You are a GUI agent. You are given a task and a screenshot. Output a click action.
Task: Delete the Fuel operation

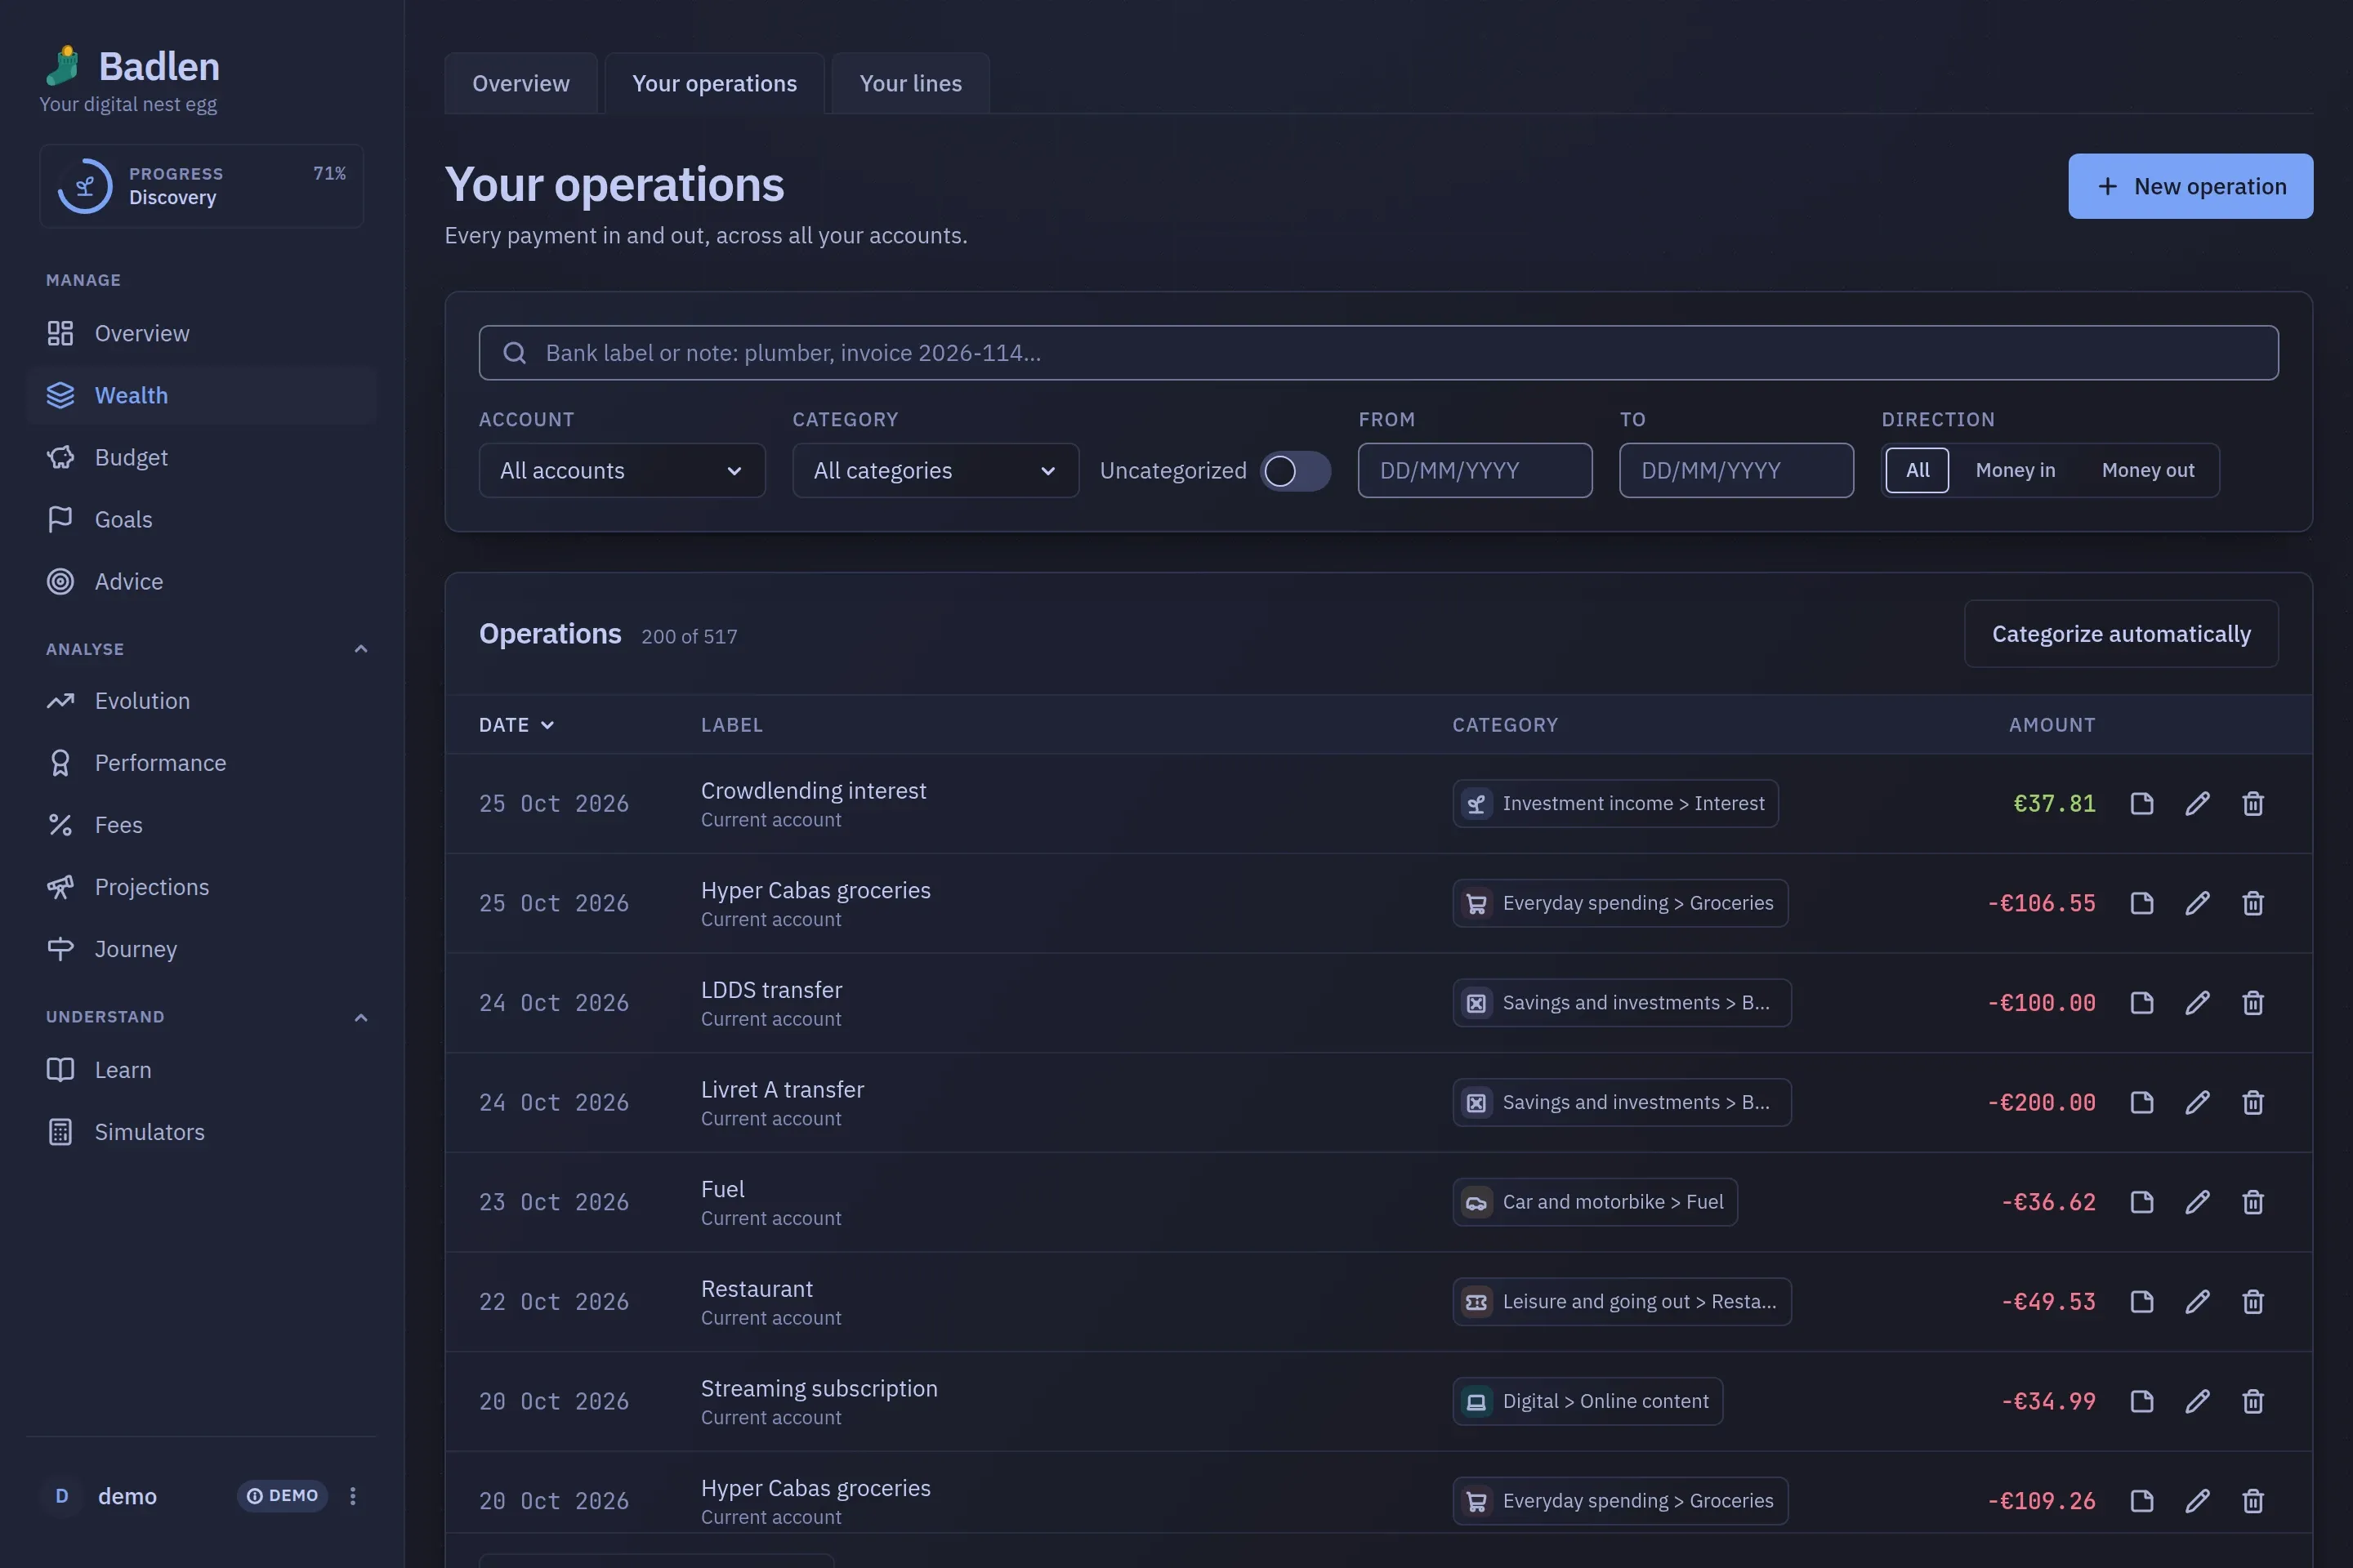[x=2253, y=1202]
